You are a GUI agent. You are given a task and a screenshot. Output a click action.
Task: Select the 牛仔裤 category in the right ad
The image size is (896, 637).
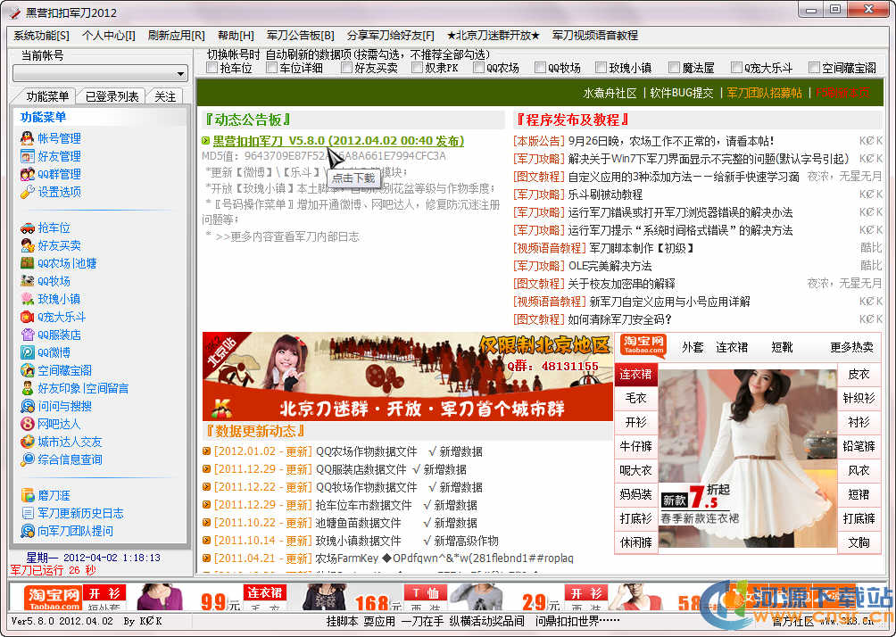pos(635,446)
